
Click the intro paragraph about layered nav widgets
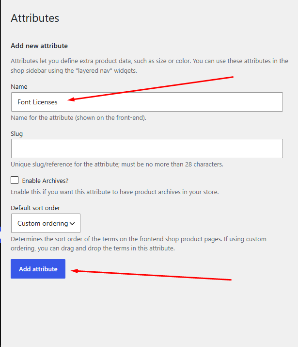[149, 66]
